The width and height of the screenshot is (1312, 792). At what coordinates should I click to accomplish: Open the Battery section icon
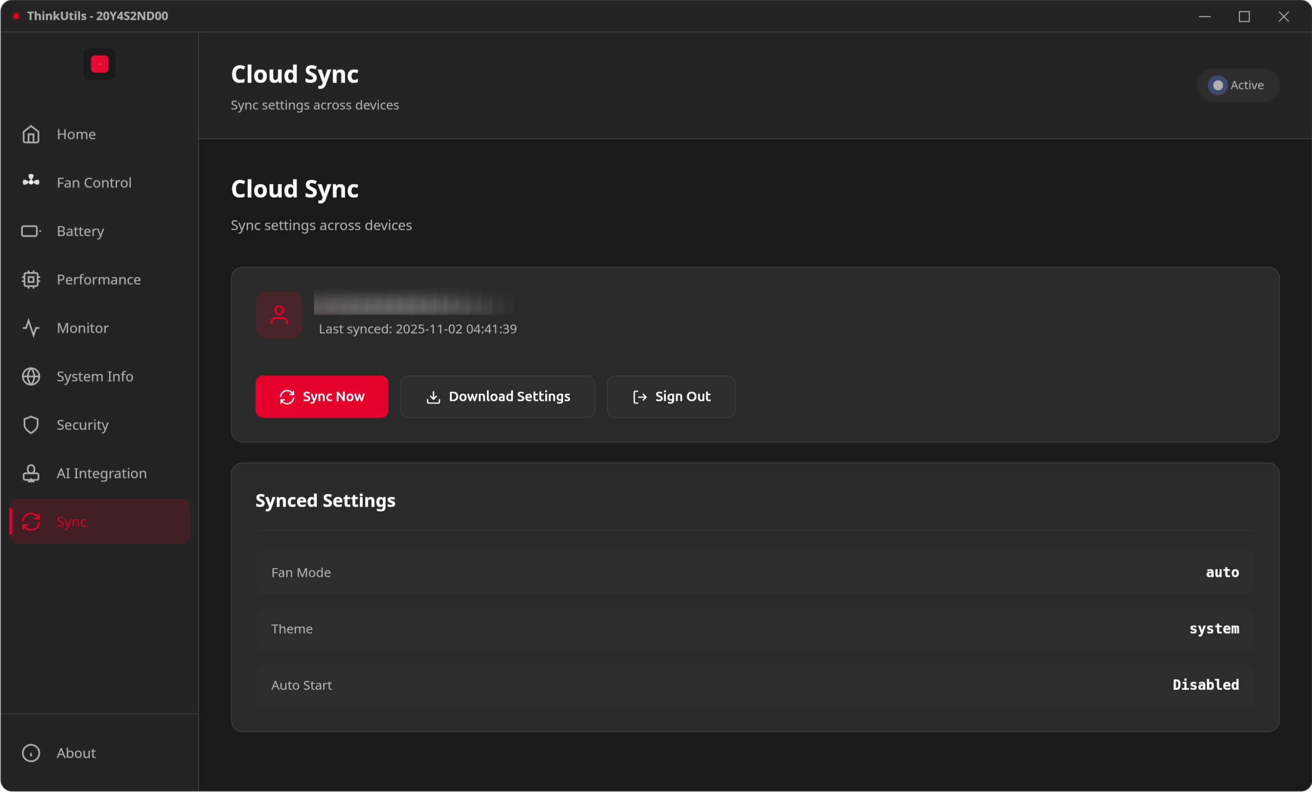pos(31,230)
